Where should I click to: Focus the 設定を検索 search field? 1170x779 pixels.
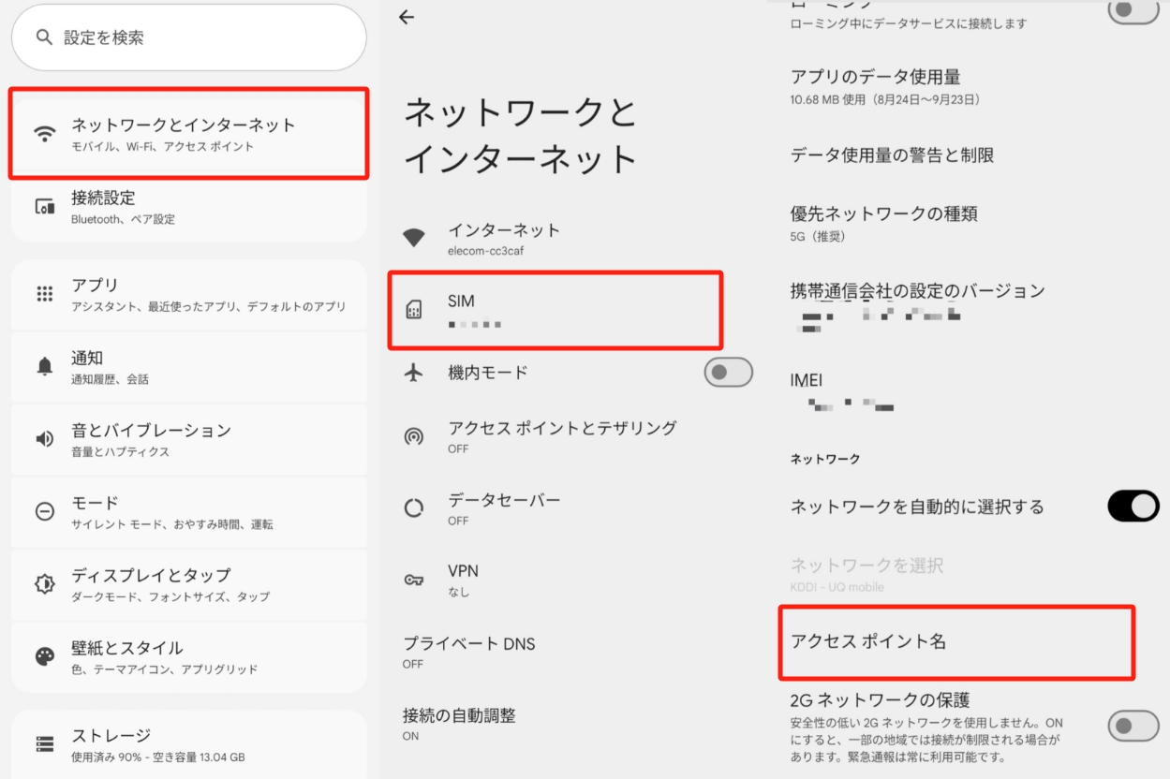coord(188,37)
